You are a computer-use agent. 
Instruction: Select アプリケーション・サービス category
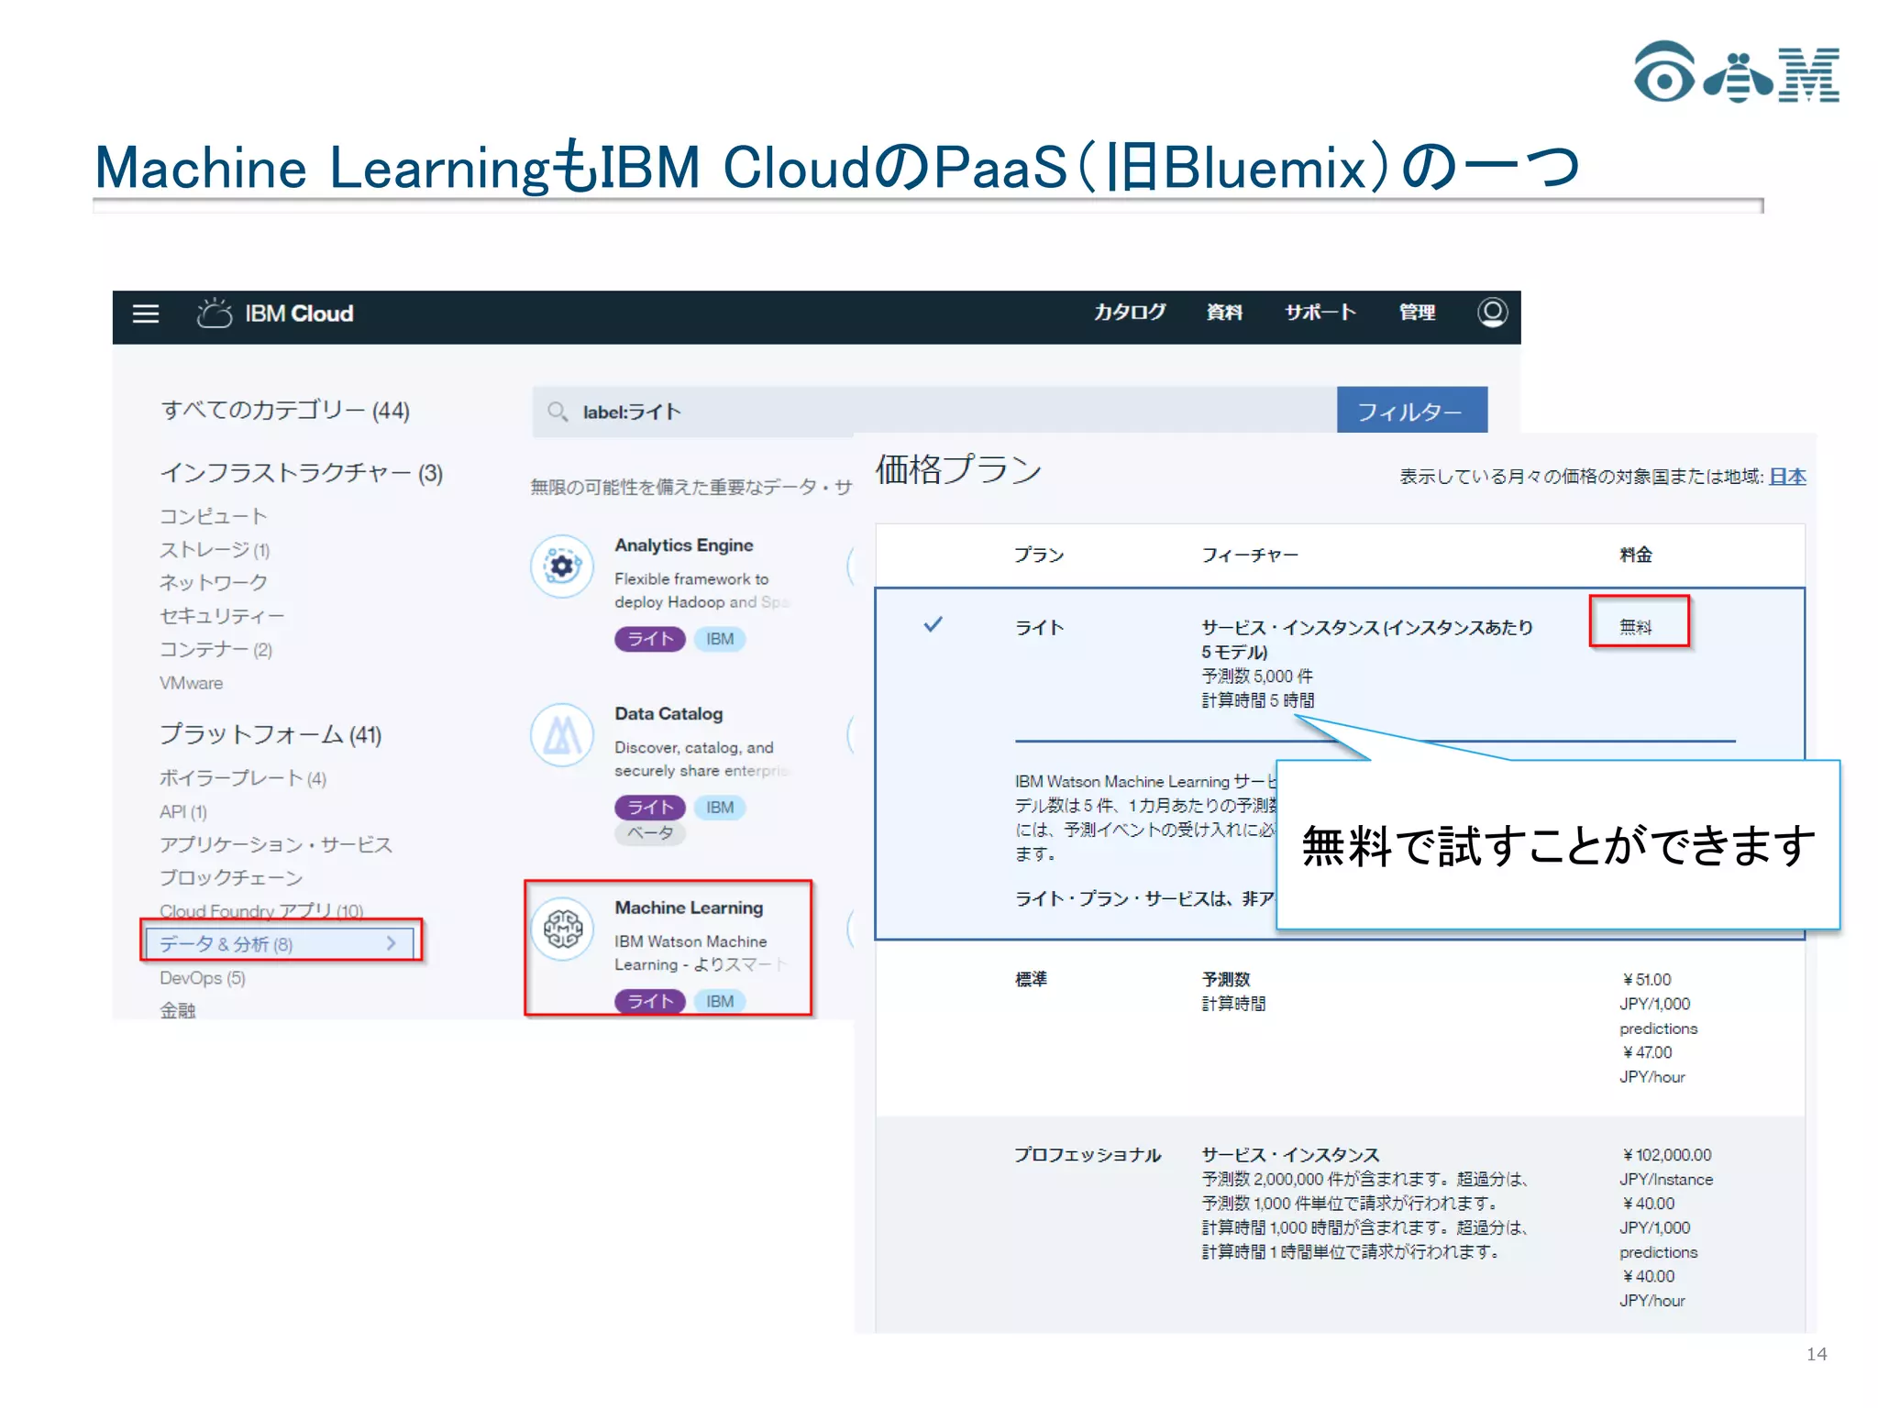click(276, 844)
